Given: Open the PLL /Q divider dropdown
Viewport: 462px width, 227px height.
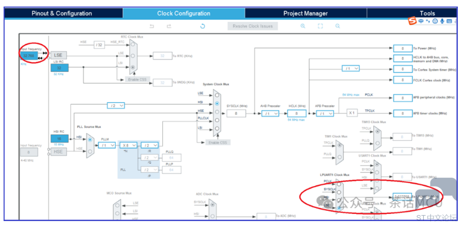Looking at the screenshot, I should 150,157.
